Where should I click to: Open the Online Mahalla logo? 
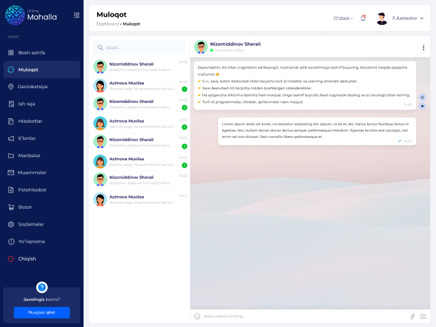pyautogui.click(x=31, y=15)
